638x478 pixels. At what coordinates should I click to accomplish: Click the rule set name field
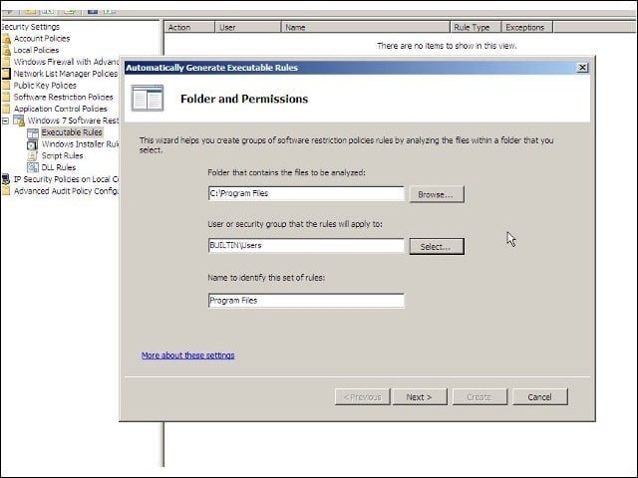(306, 301)
